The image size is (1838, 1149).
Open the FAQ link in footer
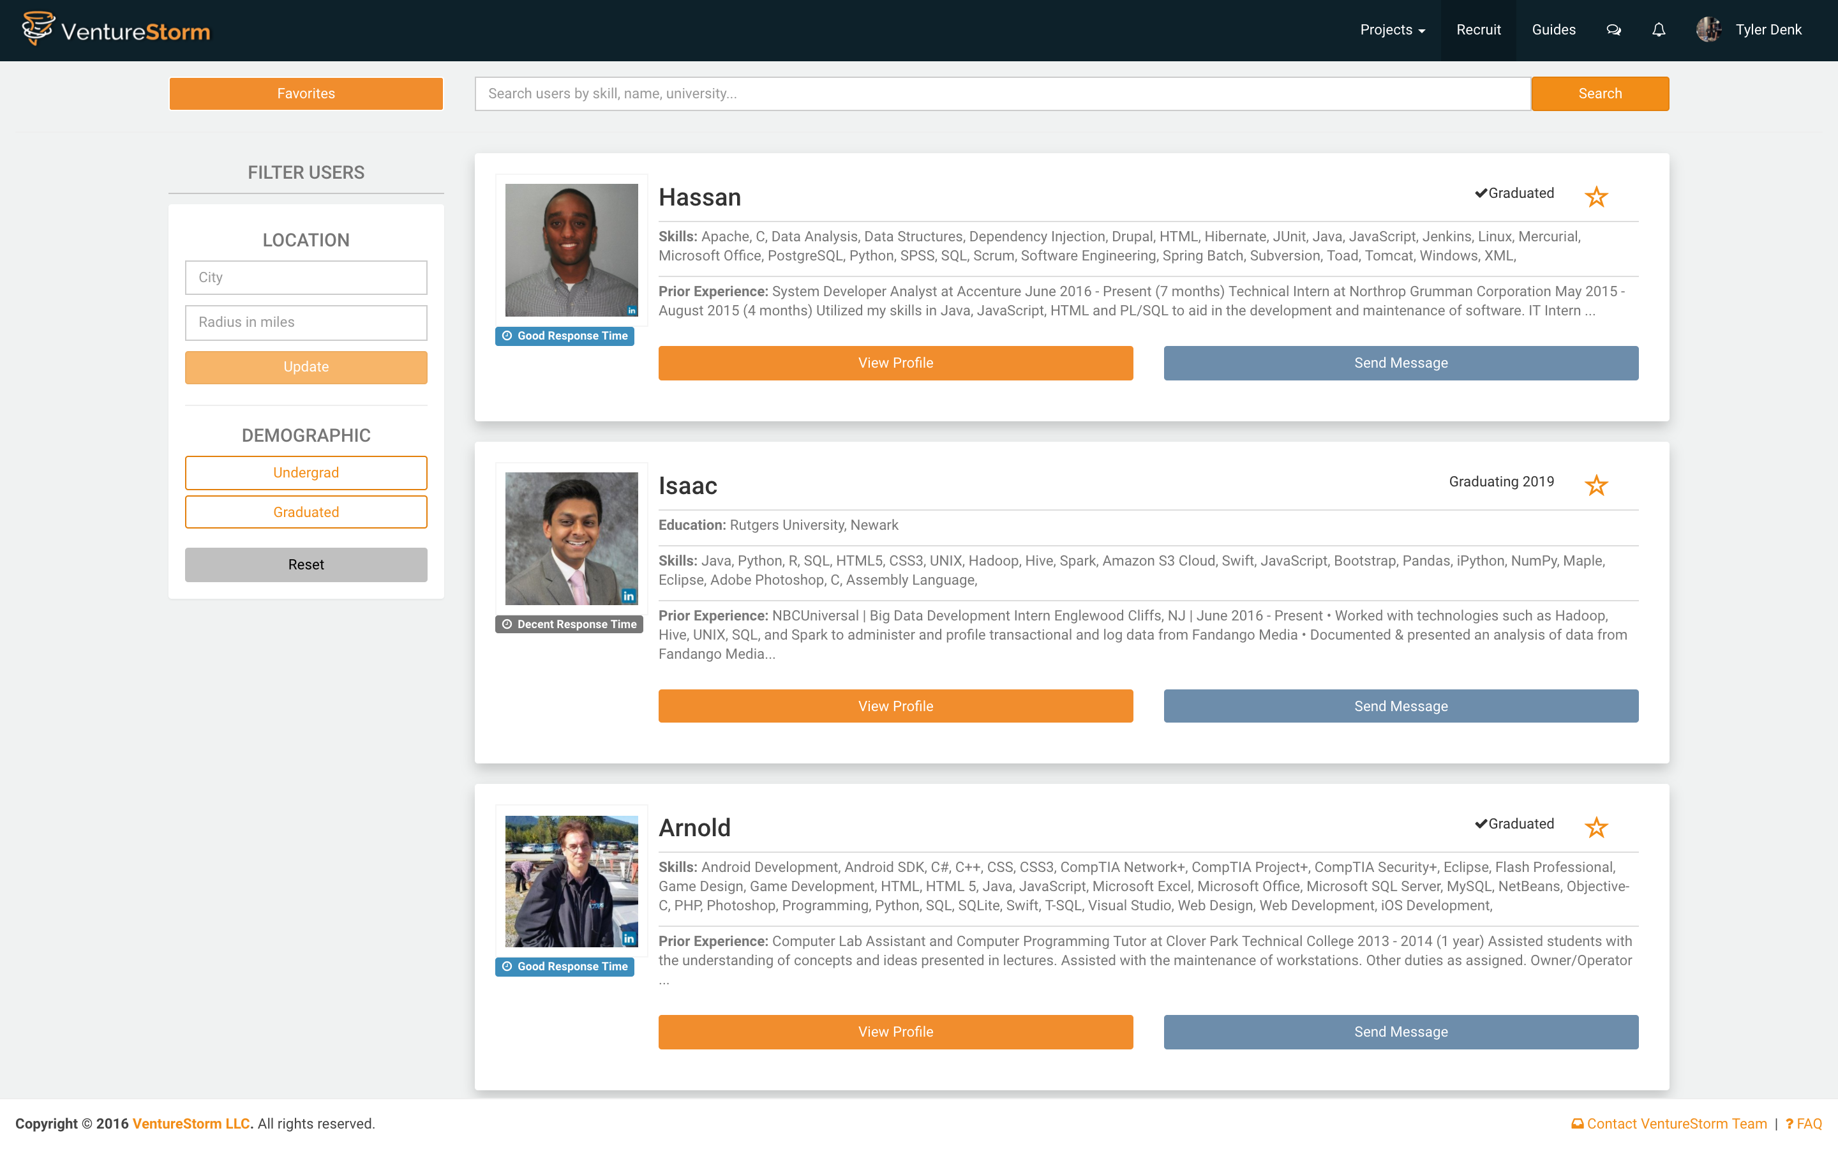[x=1809, y=1123]
